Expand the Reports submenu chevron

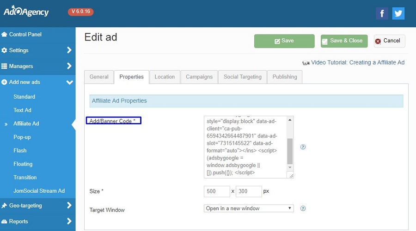pyautogui.click(x=69, y=221)
